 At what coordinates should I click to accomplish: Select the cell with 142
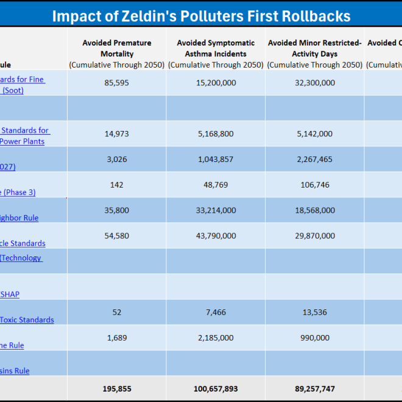click(x=117, y=185)
